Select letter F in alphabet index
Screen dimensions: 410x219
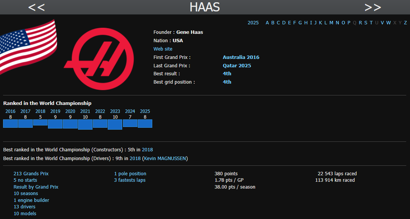pos(294,23)
